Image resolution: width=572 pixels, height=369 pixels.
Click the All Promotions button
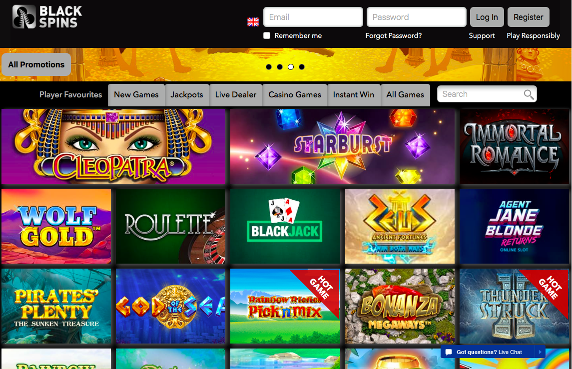pos(36,64)
